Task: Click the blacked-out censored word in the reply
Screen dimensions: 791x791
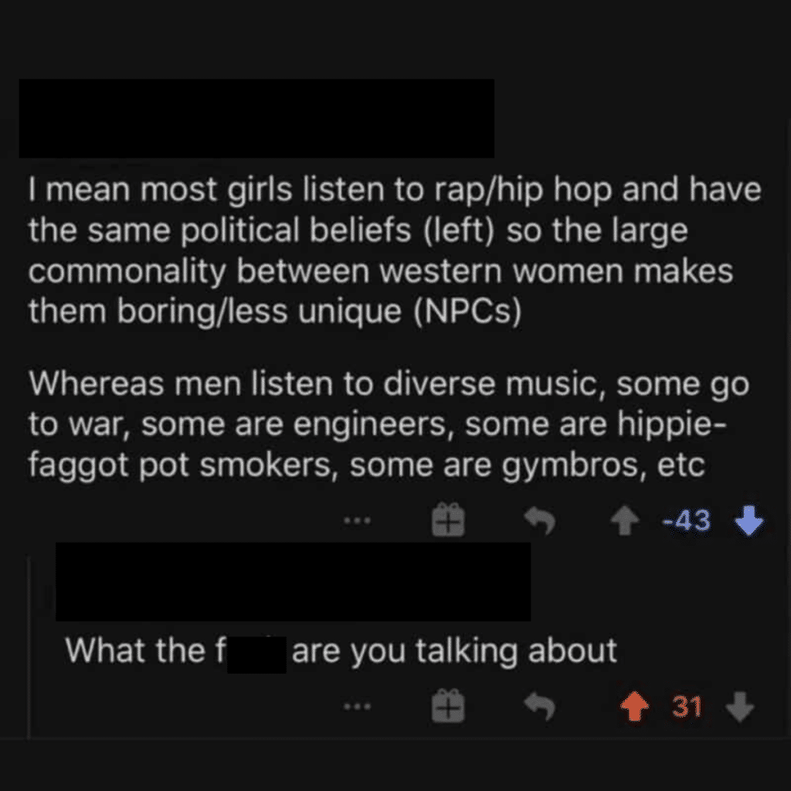Action: (x=256, y=655)
